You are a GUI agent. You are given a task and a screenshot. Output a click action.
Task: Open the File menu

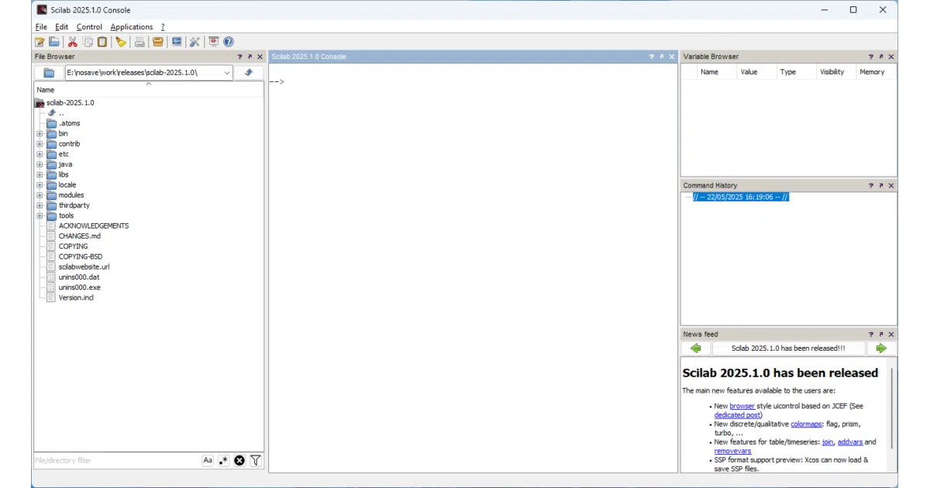(x=41, y=27)
